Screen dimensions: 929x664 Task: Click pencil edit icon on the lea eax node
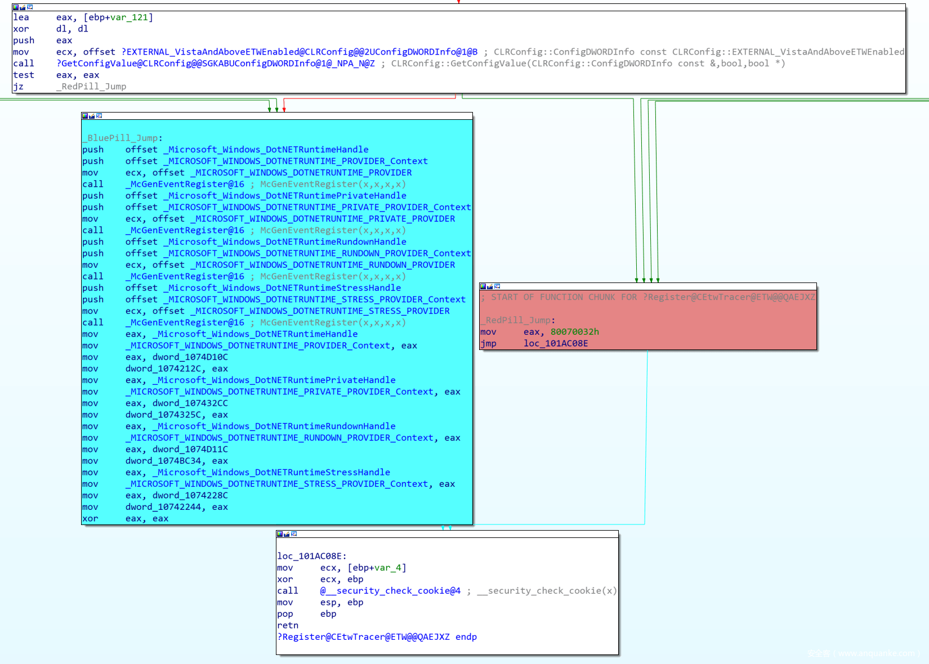23,7
